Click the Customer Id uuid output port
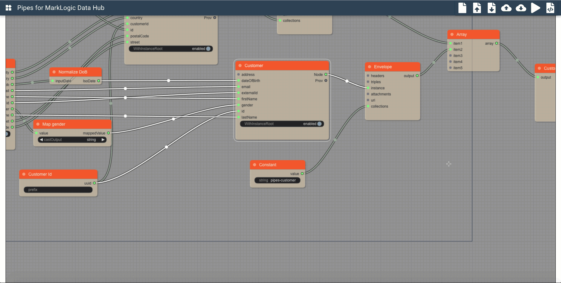 (94, 183)
